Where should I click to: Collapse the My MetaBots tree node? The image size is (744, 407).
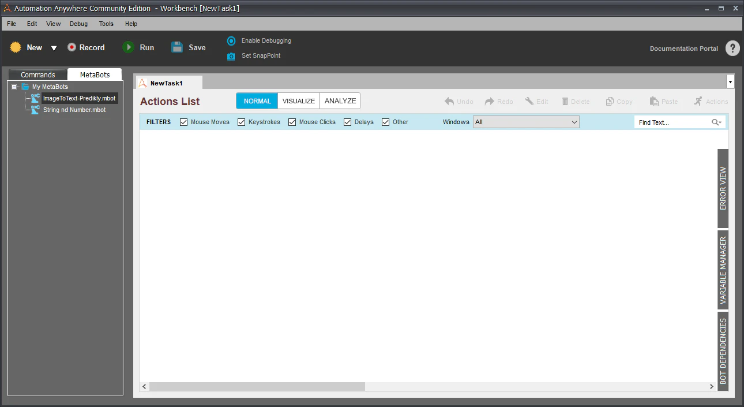pos(14,87)
